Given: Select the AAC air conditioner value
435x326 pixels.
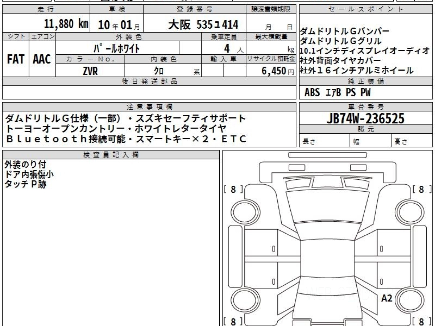Looking at the screenshot, I should [x=42, y=59].
